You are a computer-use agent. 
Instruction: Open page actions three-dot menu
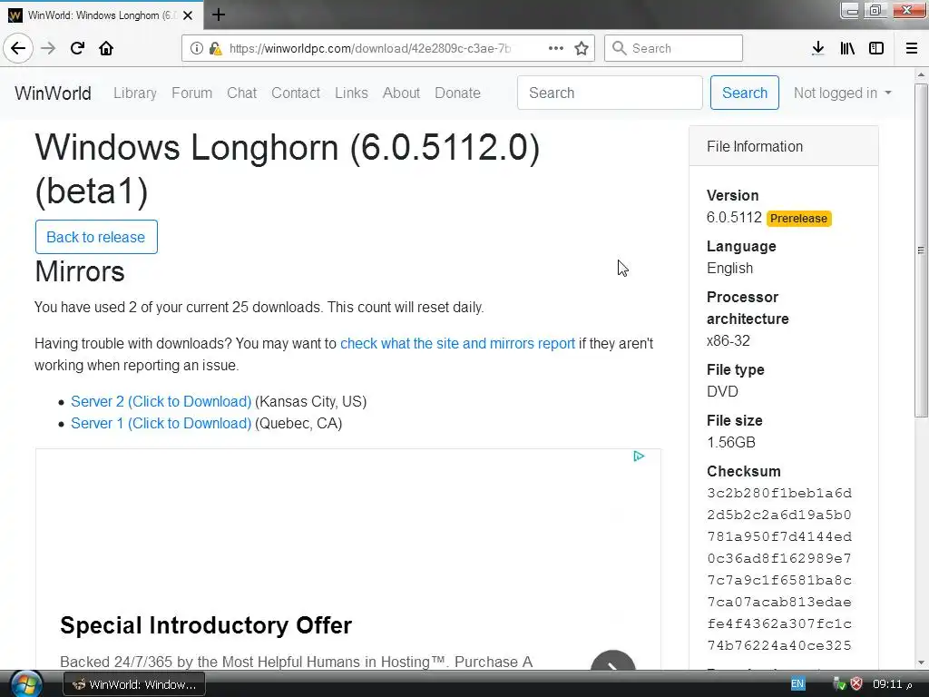click(x=556, y=48)
